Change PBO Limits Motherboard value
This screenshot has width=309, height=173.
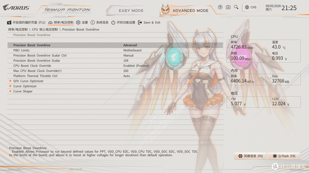point(132,50)
